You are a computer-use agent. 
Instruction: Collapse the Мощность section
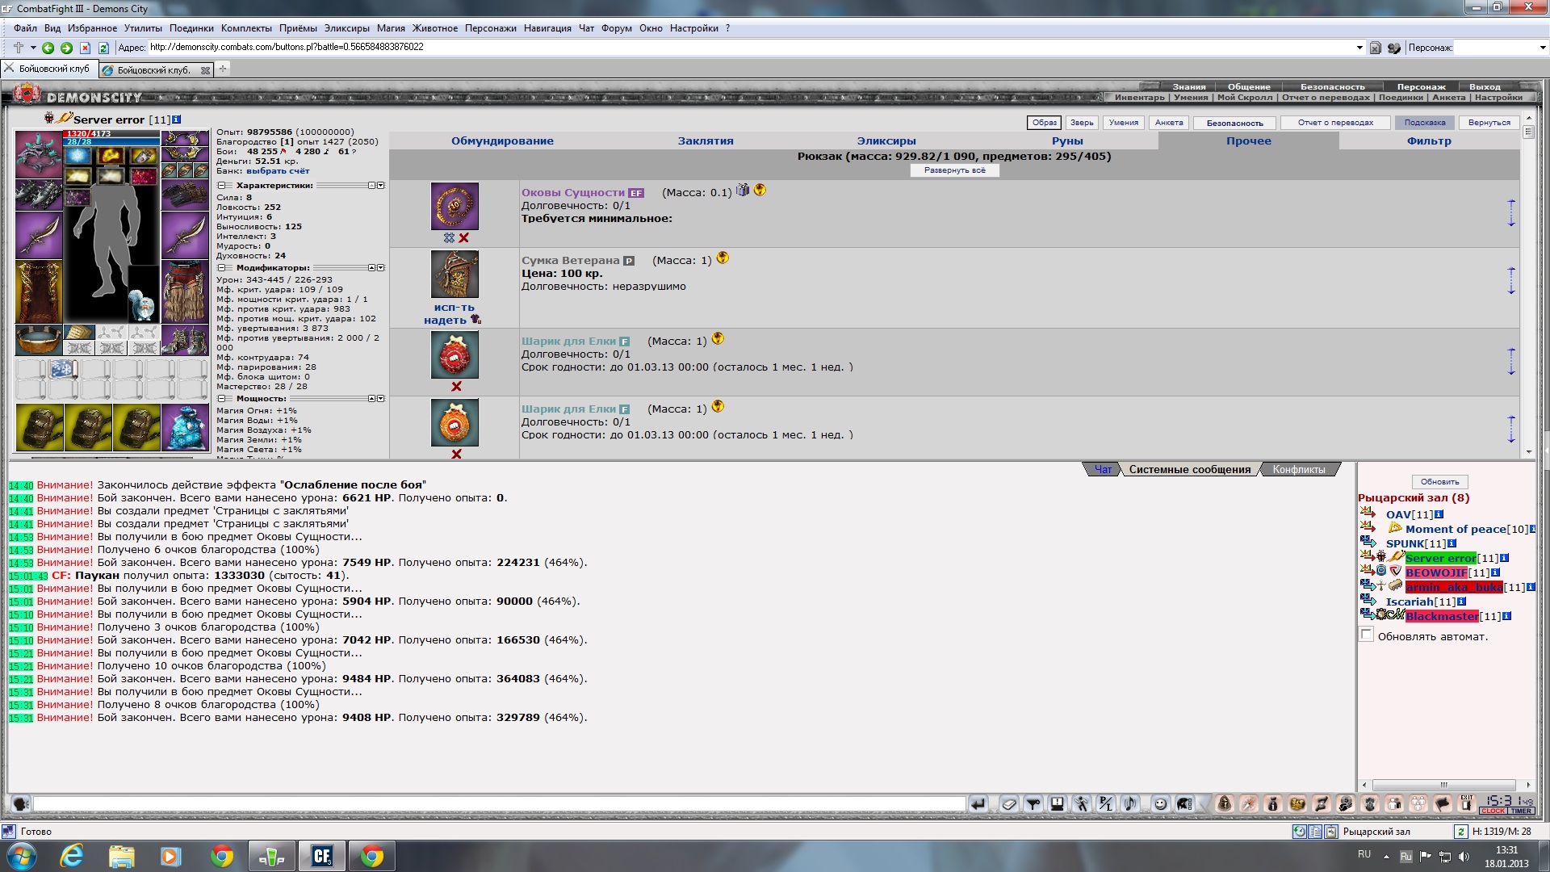pos(220,399)
